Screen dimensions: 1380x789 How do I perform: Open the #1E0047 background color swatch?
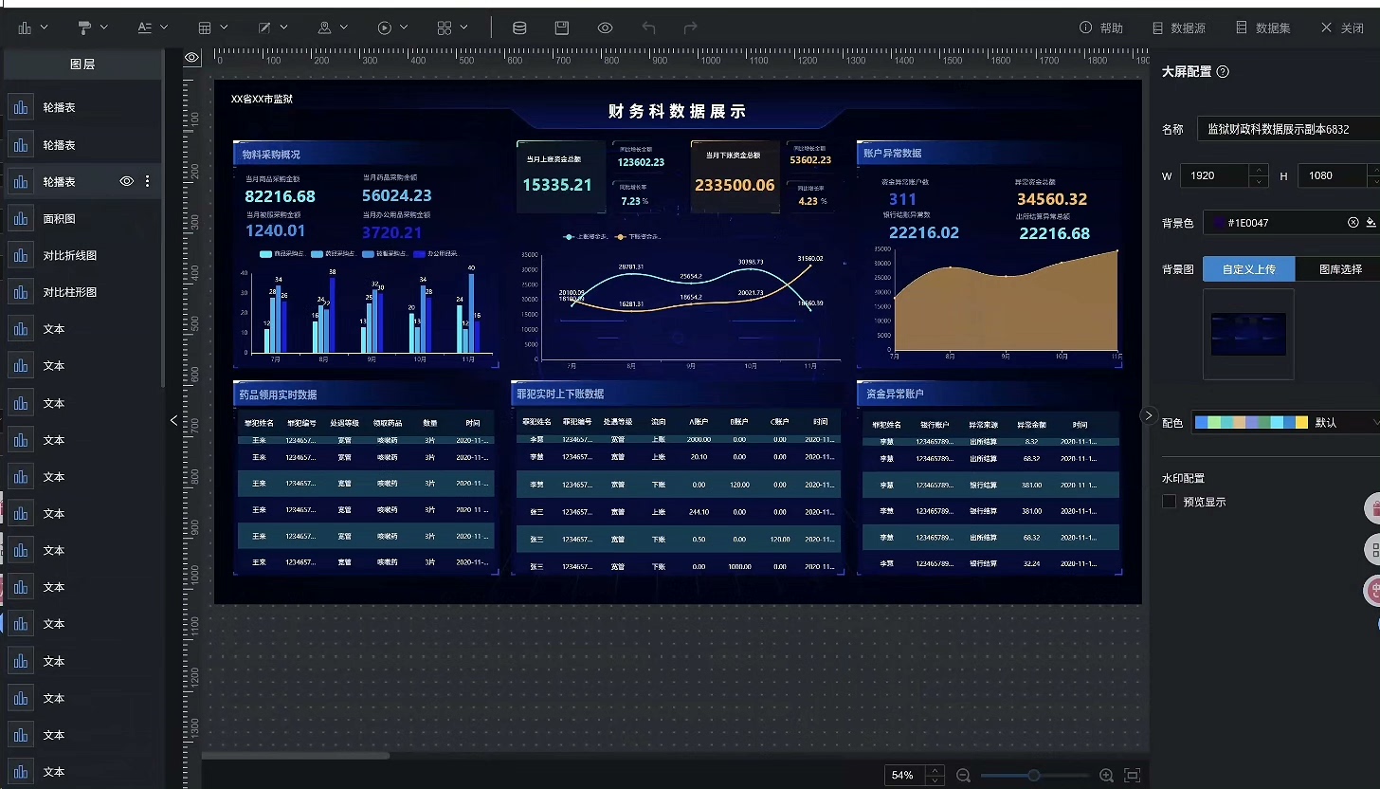click(x=1218, y=223)
